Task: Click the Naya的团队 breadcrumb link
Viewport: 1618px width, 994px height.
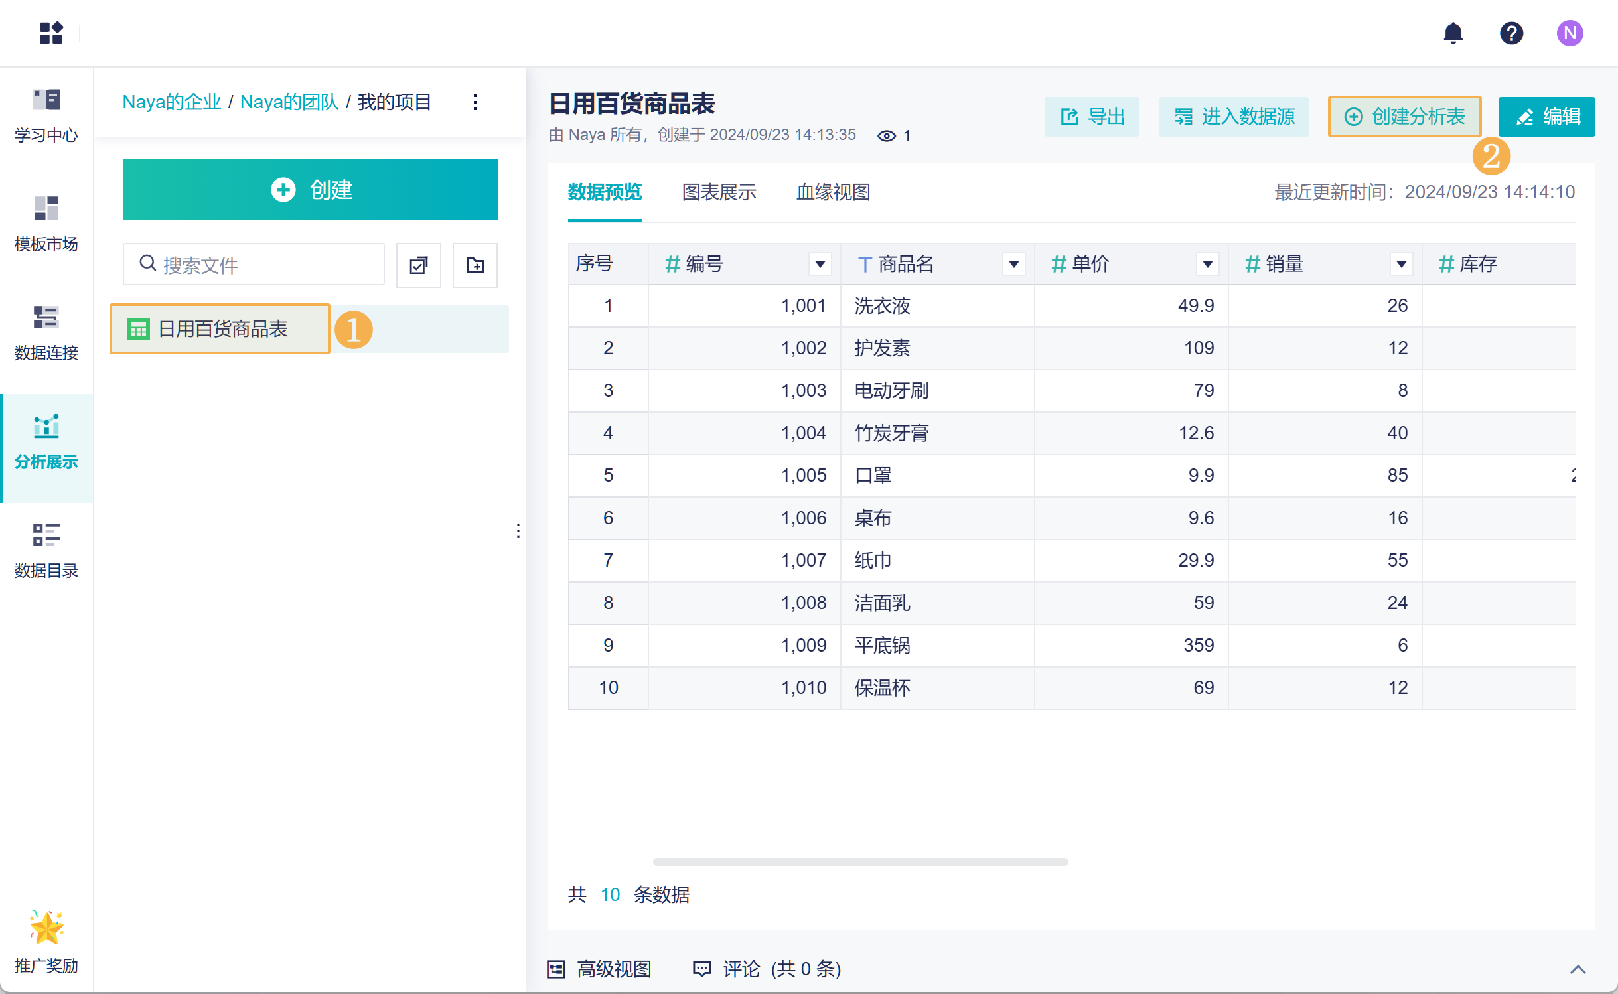Action: pos(289,102)
